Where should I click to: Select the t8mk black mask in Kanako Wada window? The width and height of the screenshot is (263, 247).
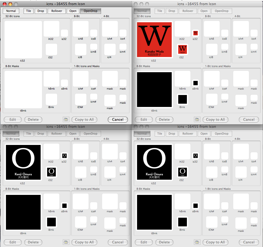coord(154,90)
